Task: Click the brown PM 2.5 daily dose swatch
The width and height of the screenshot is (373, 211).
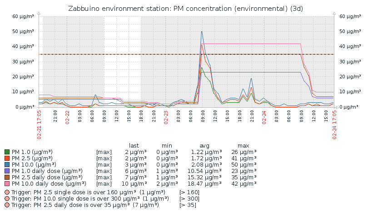Action: (x=7, y=177)
